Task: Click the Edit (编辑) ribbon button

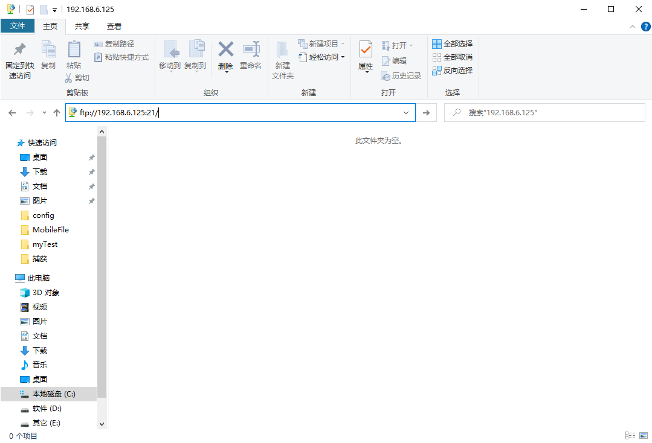Action: (394, 60)
